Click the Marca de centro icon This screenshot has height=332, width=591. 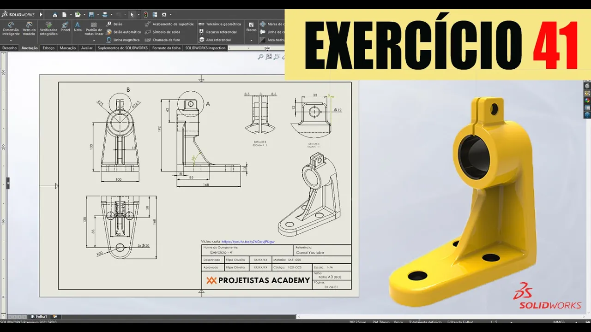(263, 24)
